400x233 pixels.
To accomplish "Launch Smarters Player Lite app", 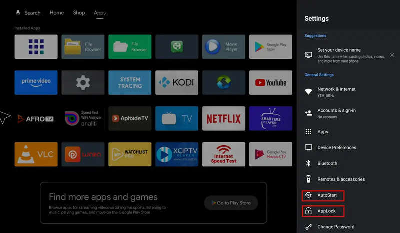I will point(271,118).
